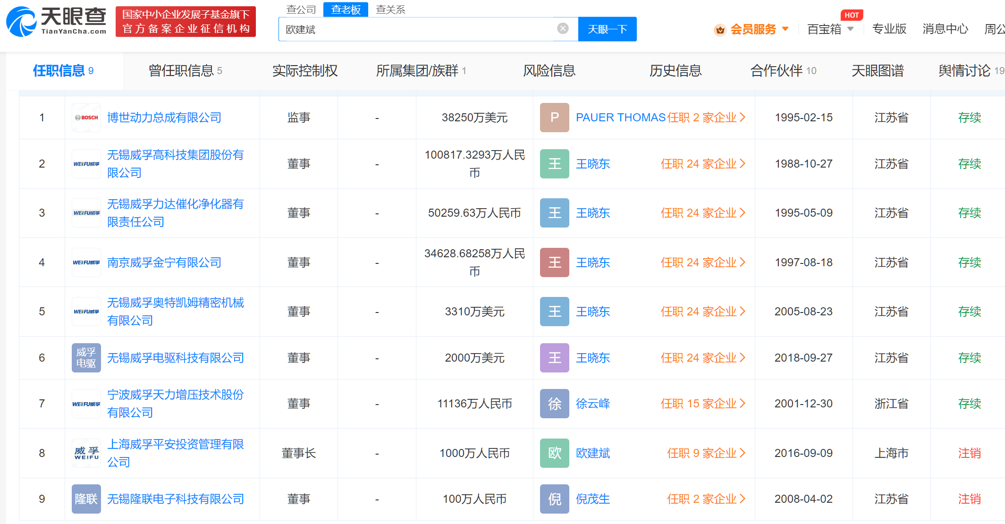Open 博世动力总成有限公司 company link

164,118
